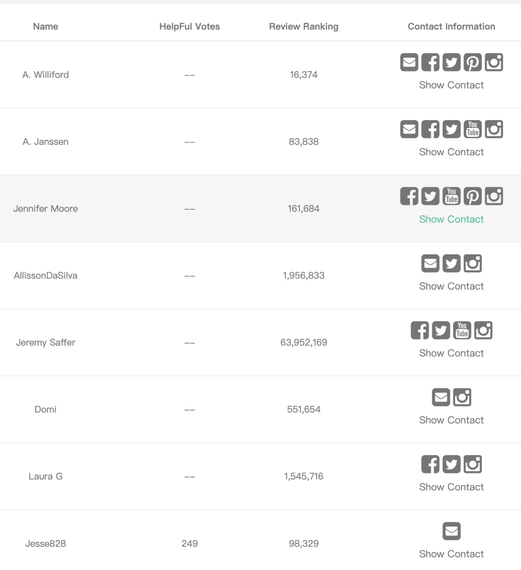The height and width of the screenshot is (570, 521).
Task: Show contact for Domi
Action: (452, 420)
